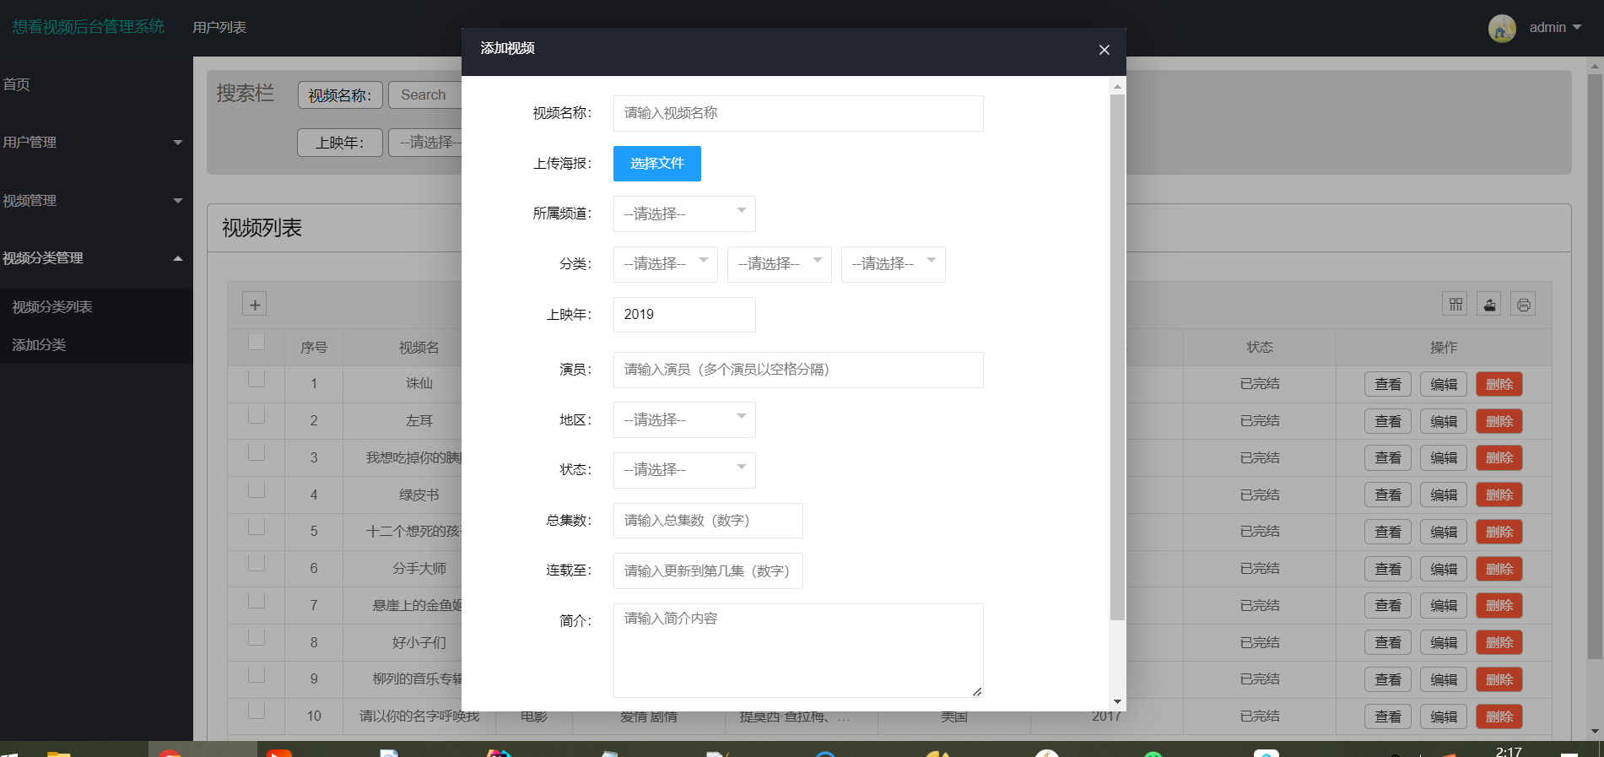1604x757 pixels.
Task: Click 编辑 for row 2 左耳
Action: pyautogui.click(x=1444, y=421)
